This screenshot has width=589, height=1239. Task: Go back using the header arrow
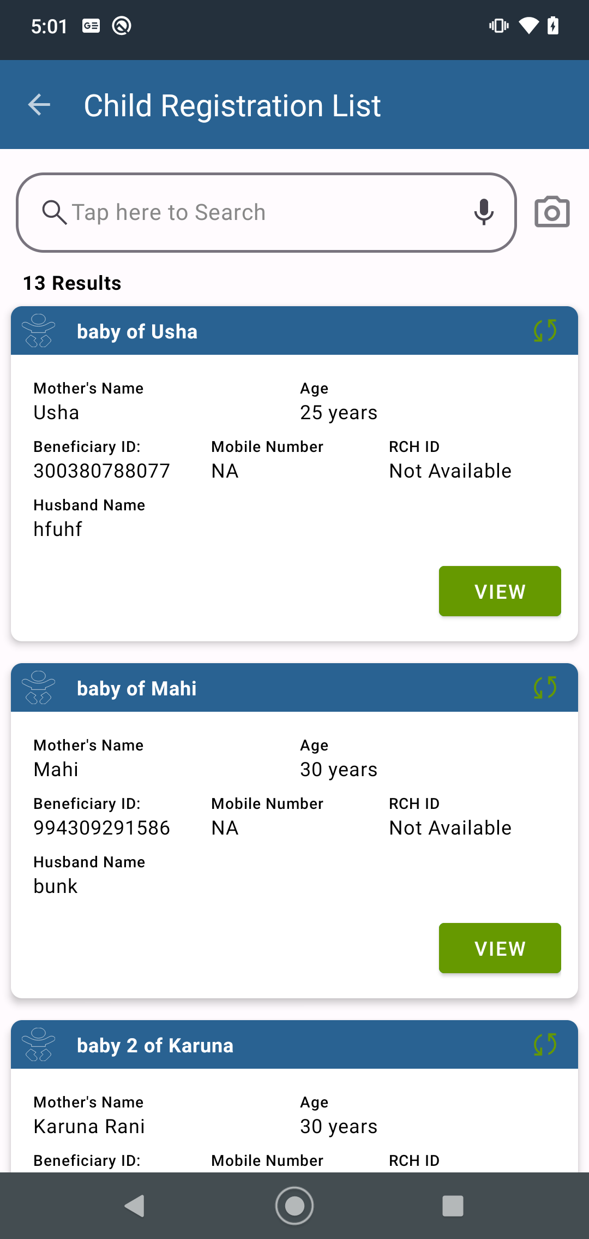point(39,105)
